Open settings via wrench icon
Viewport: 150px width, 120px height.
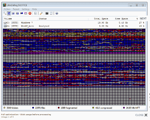41,13
